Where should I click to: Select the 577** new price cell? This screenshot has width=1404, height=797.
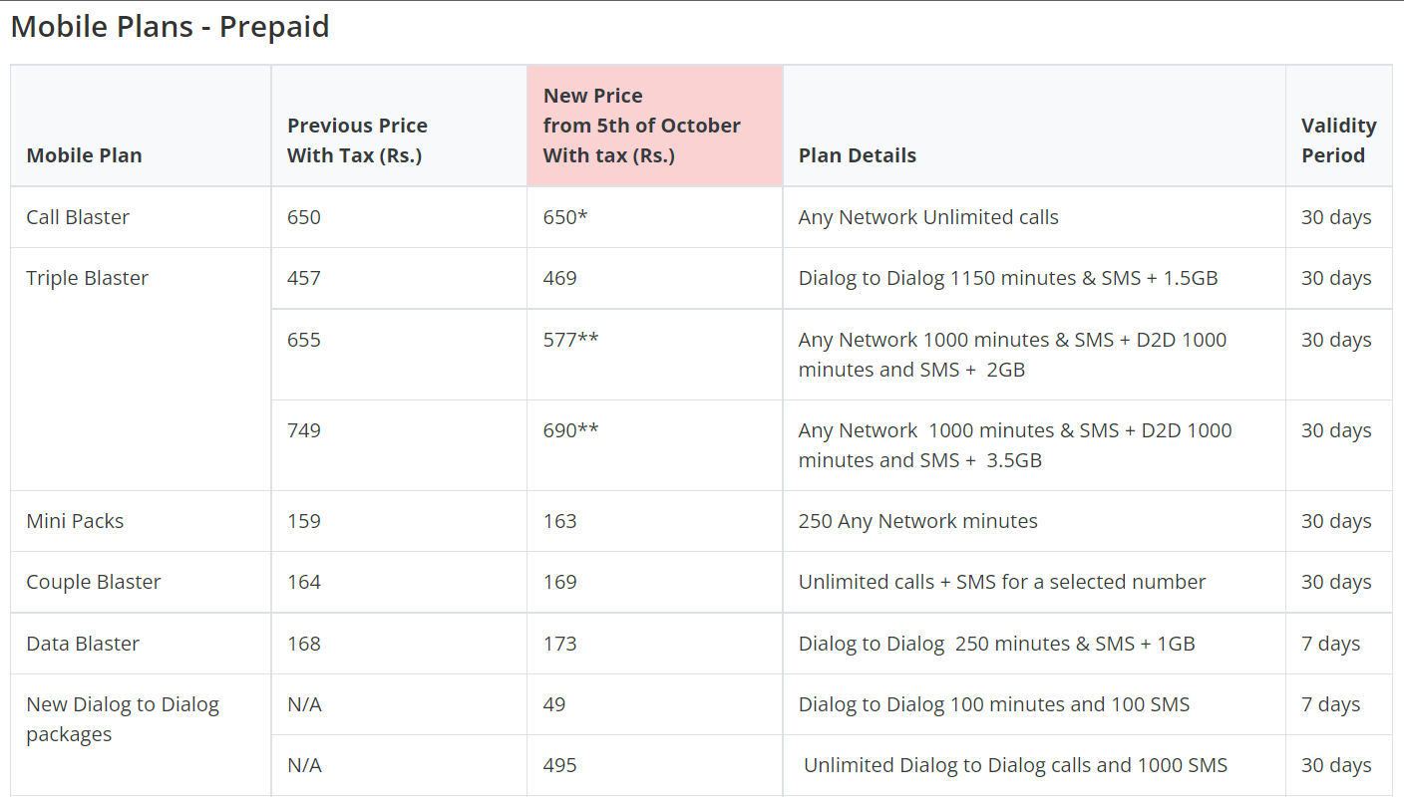(570, 340)
